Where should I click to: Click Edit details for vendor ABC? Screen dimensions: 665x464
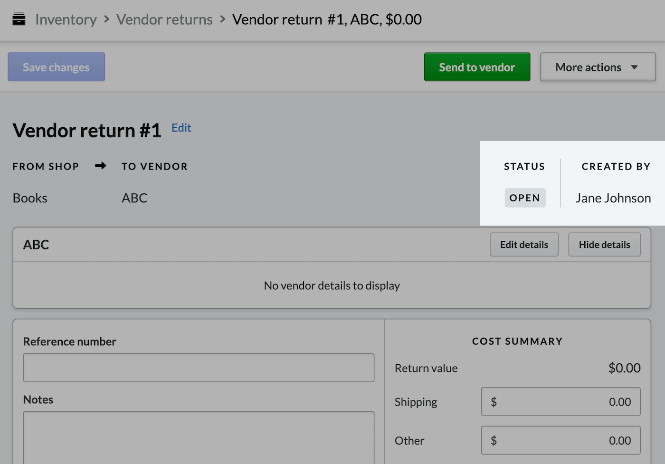point(524,244)
